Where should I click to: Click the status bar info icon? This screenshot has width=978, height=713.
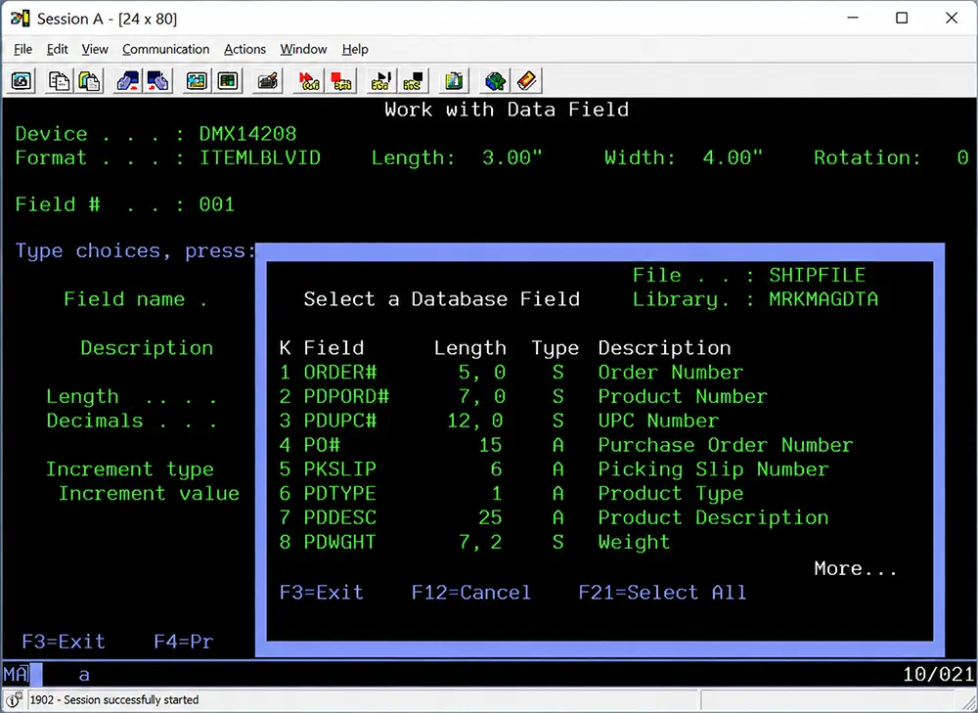[x=13, y=700]
